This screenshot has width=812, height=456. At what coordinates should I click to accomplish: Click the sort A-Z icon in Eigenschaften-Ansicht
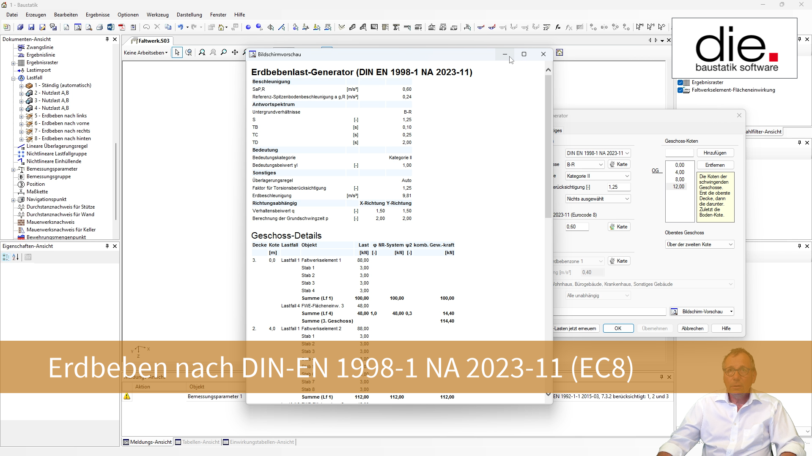16,257
